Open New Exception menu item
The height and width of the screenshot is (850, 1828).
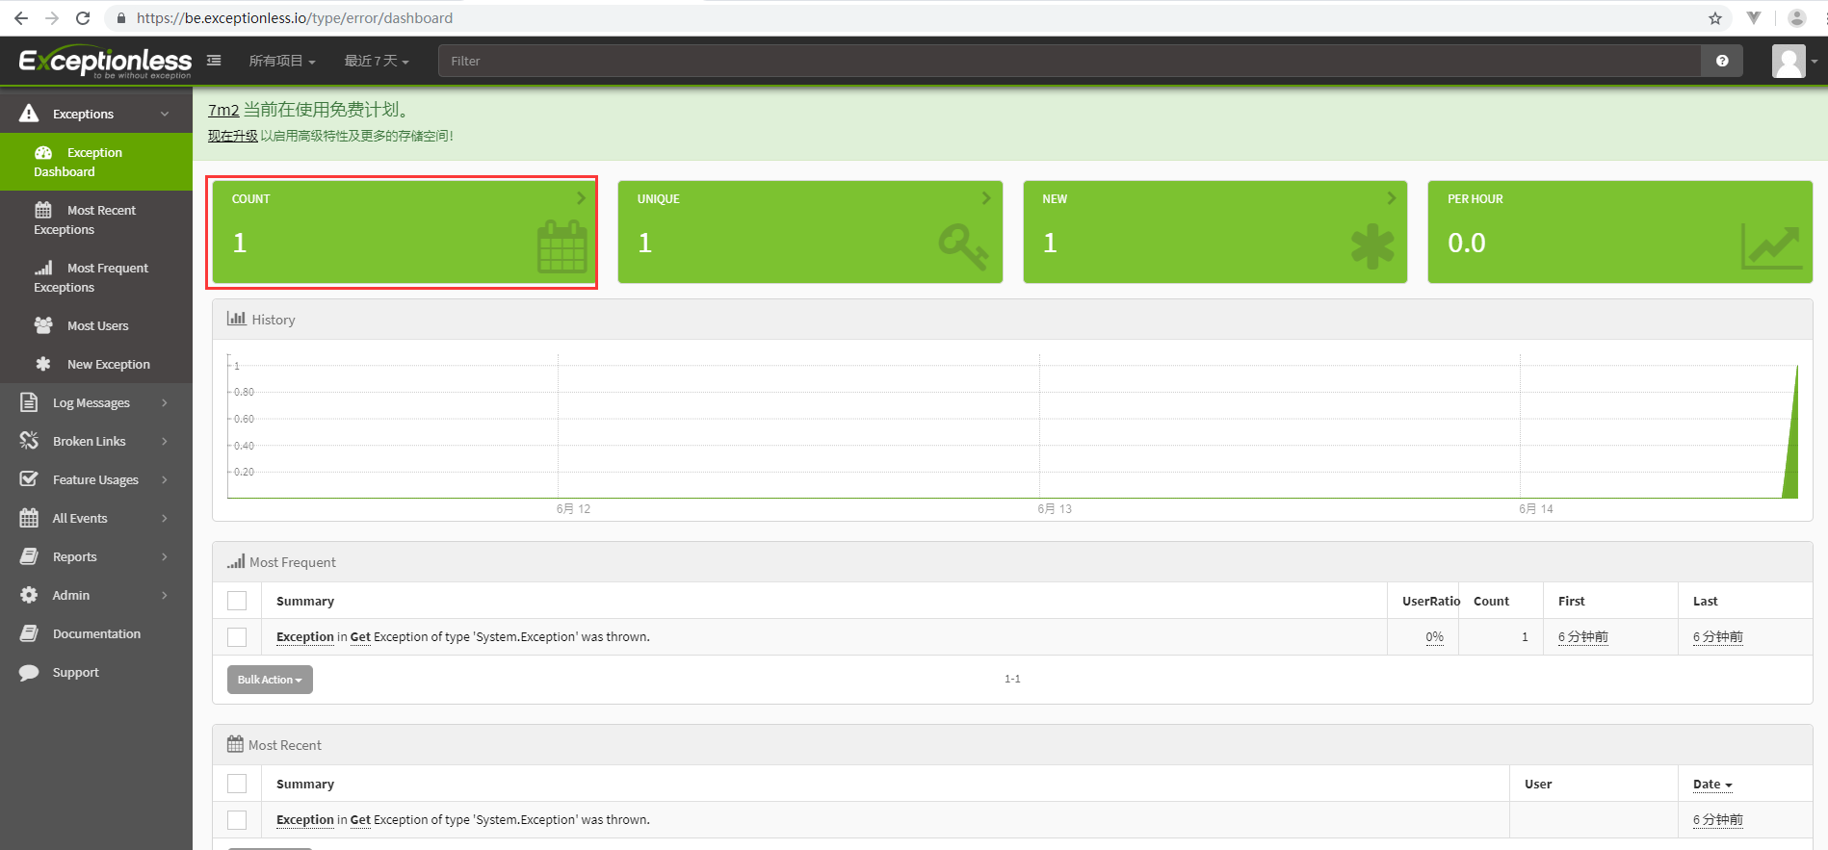pyautogui.click(x=96, y=364)
